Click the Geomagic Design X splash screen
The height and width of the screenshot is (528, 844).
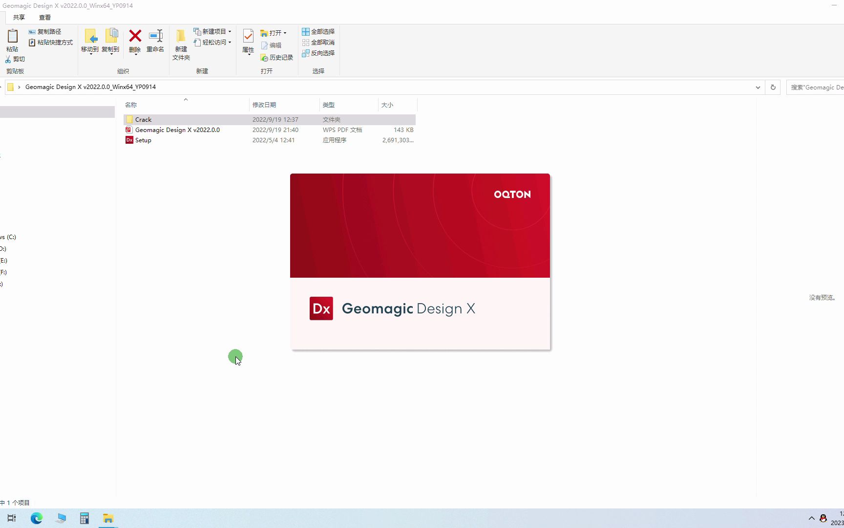click(x=420, y=262)
